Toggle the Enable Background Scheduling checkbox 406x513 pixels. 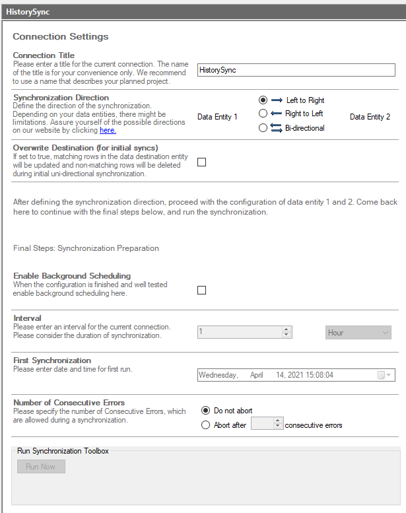tap(202, 290)
